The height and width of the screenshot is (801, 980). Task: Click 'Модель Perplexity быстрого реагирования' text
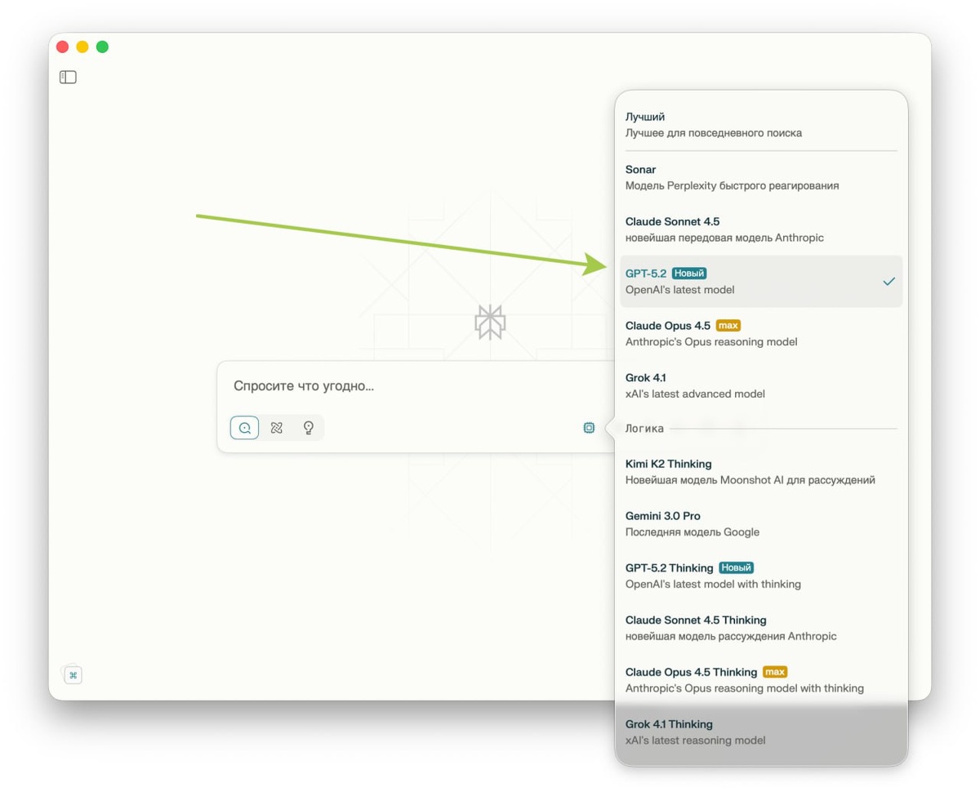pos(732,186)
